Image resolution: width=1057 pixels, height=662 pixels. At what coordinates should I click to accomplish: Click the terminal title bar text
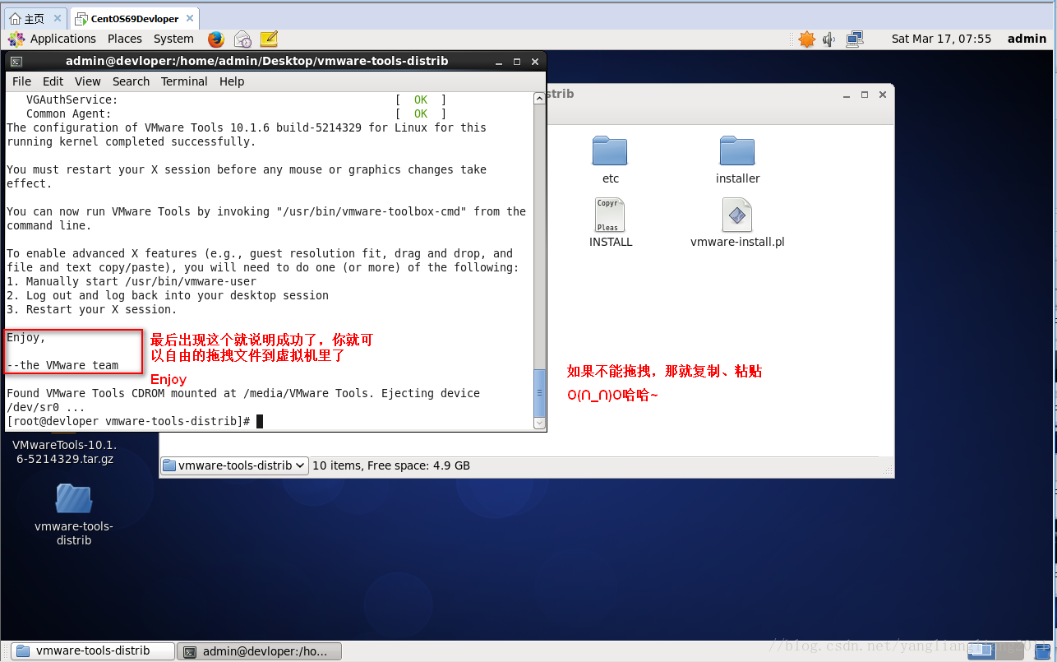(257, 61)
